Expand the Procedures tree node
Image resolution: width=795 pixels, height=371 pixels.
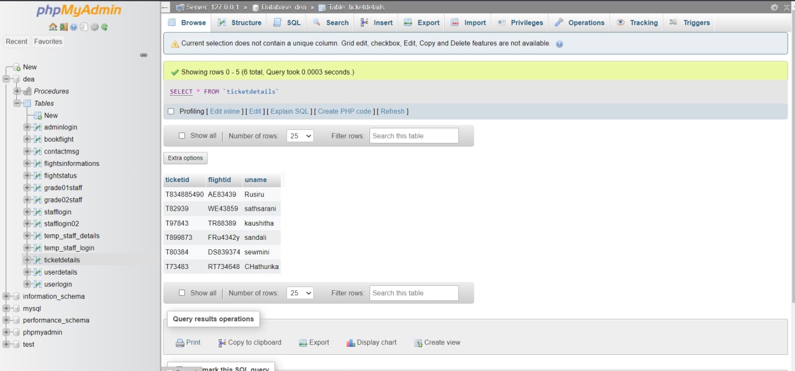(x=17, y=91)
